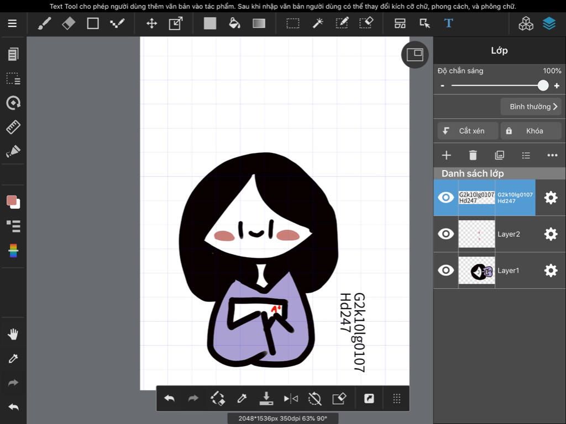This screenshot has width=566, height=424.
Task: Open the hamburger main menu
Action: click(12, 23)
